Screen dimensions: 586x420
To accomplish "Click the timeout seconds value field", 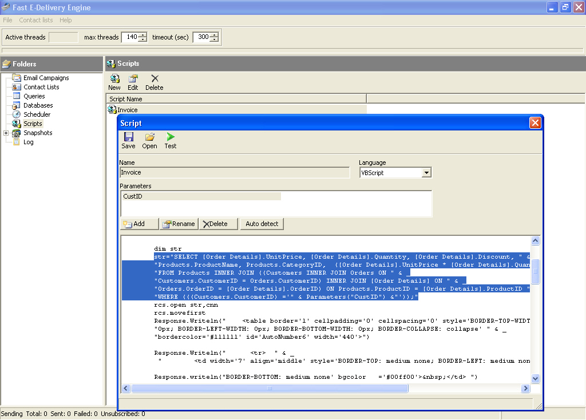I will tap(202, 37).
